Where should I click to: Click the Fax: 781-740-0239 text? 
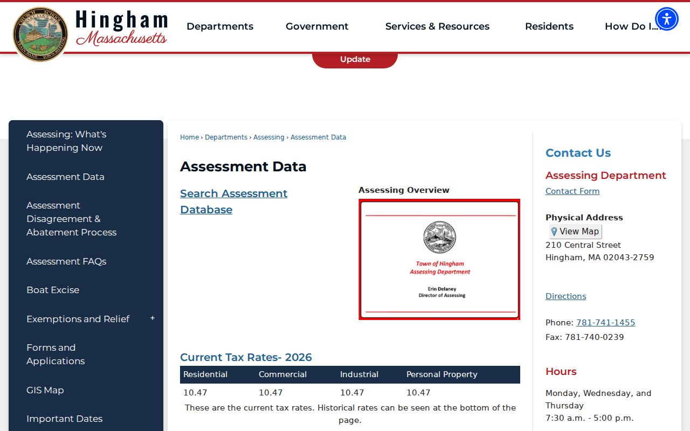click(x=584, y=337)
